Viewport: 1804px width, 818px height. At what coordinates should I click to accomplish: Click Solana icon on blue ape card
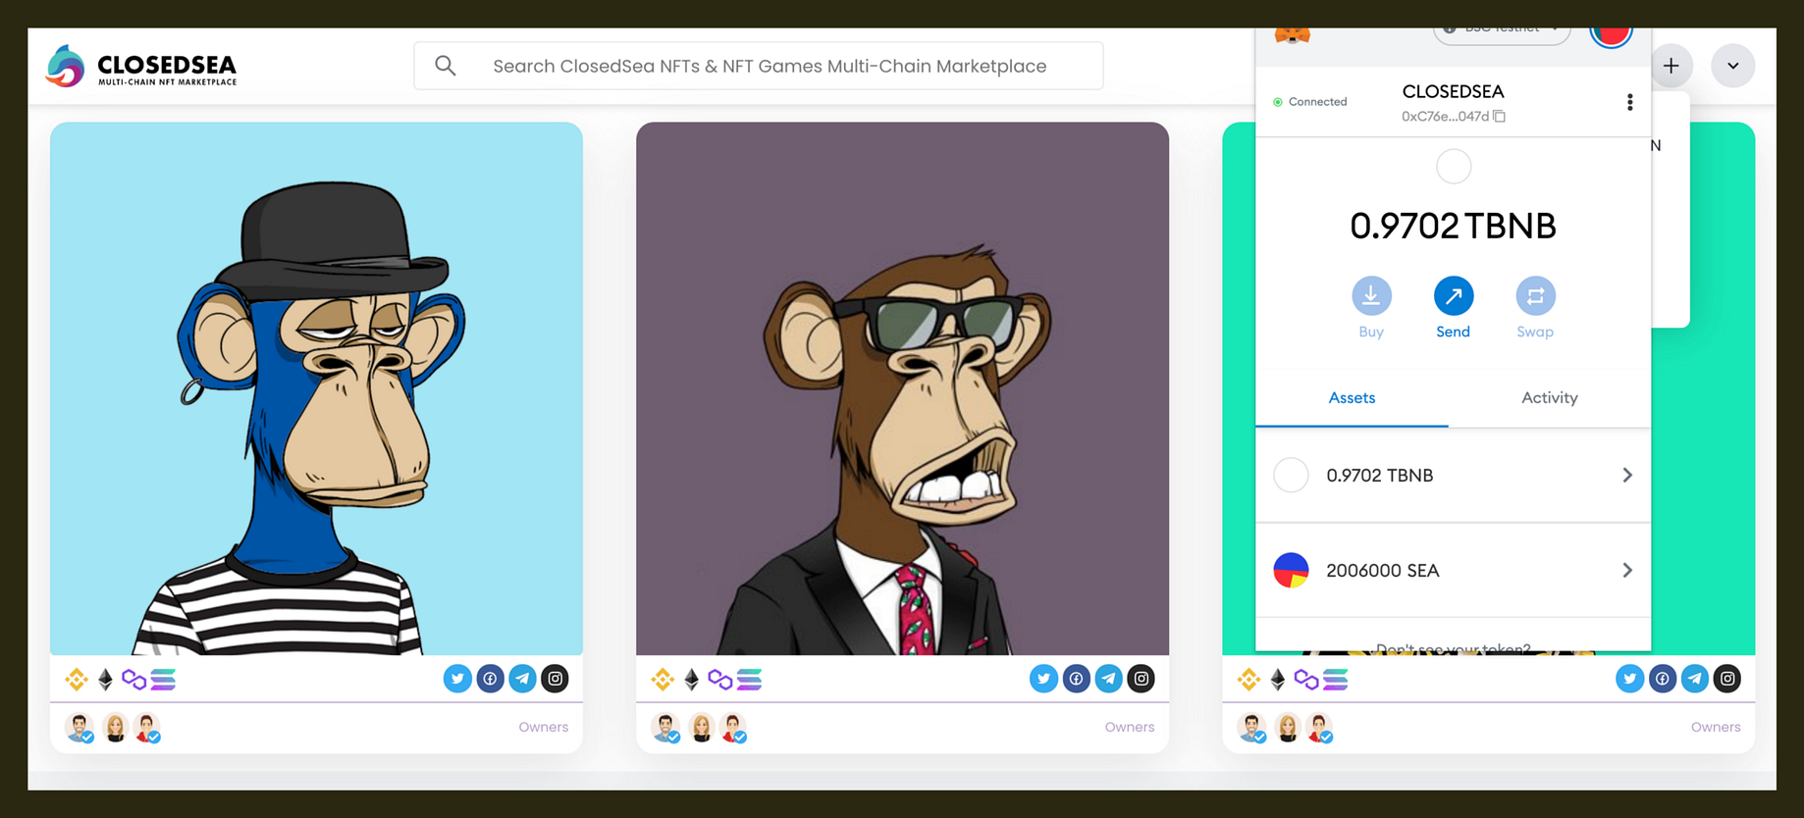(x=163, y=679)
